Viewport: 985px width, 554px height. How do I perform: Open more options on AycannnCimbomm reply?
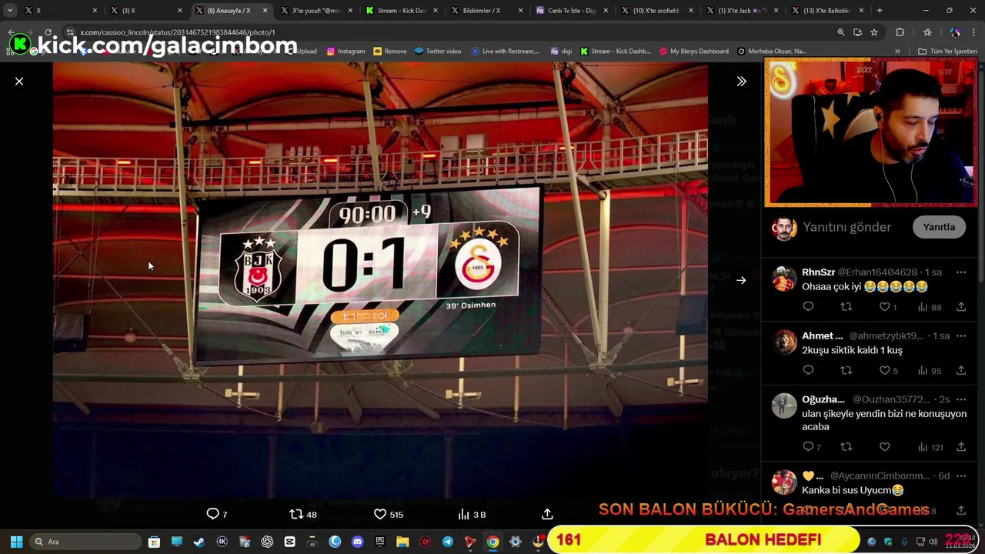pyautogui.click(x=961, y=476)
